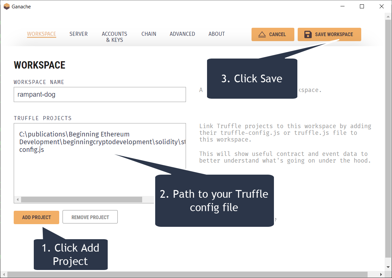This screenshot has width=392, height=278.
Task: Click the Ganache logo in the title bar
Action: point(6,6)
